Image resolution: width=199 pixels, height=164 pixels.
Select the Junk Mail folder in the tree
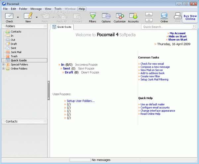pyautogui.click(x=16, y=52)
